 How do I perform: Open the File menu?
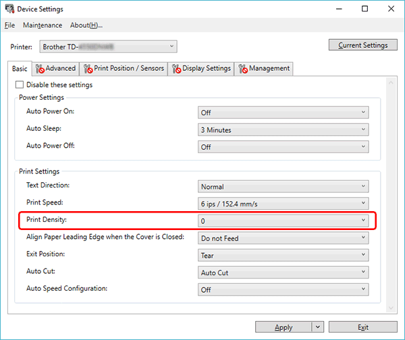click(9, 25)
